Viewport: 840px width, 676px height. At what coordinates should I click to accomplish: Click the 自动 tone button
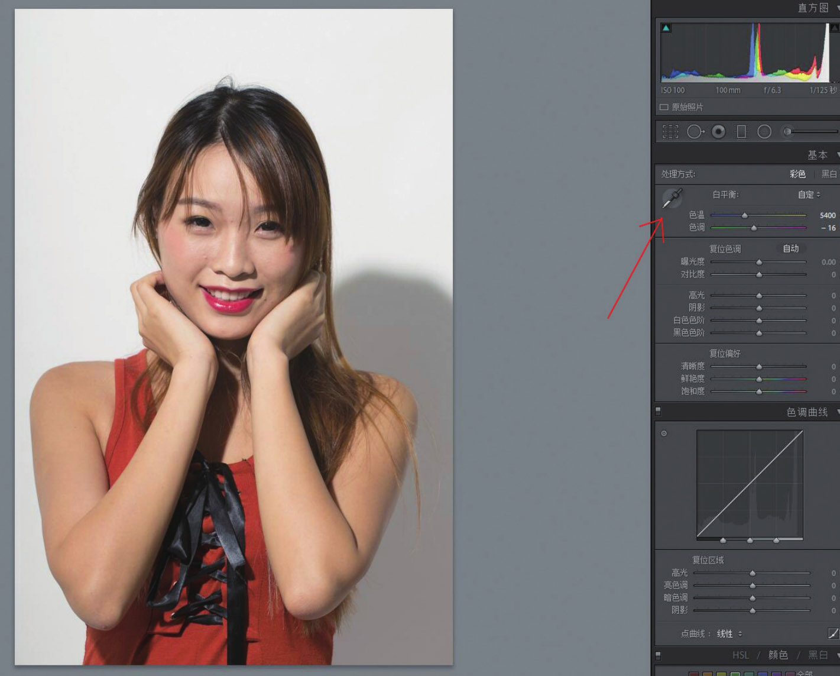point(790,249)
